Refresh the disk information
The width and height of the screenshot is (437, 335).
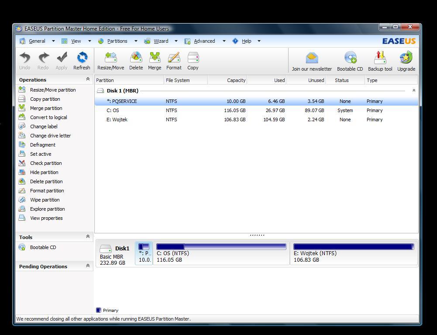click(82, 61)
